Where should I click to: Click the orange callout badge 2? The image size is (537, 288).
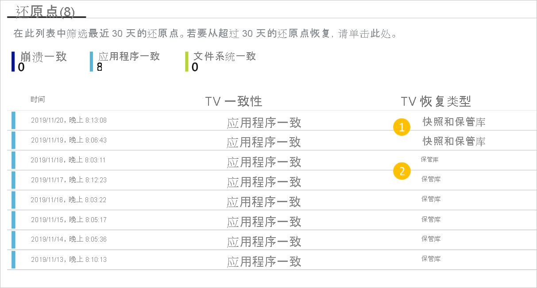pyautogui.click(x=402, y=171)
